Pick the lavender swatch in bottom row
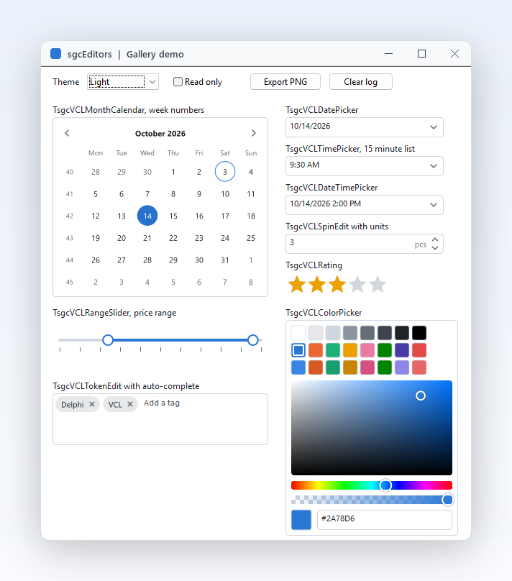The width and height of the screenshot is (512, 581). click(x=402, y=367)
